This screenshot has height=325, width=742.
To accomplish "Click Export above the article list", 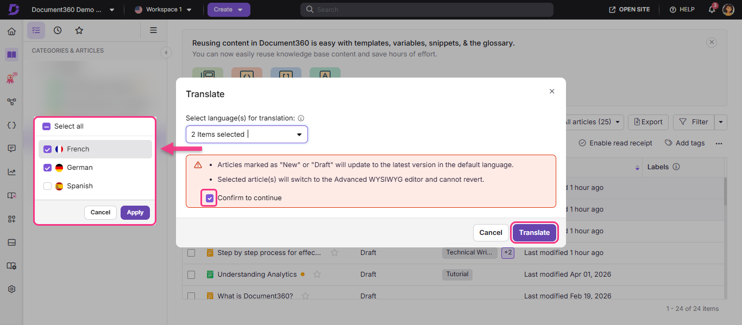I will coord(648,122).
